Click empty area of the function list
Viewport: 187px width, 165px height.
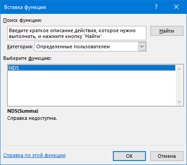click(x=91, y=88)
